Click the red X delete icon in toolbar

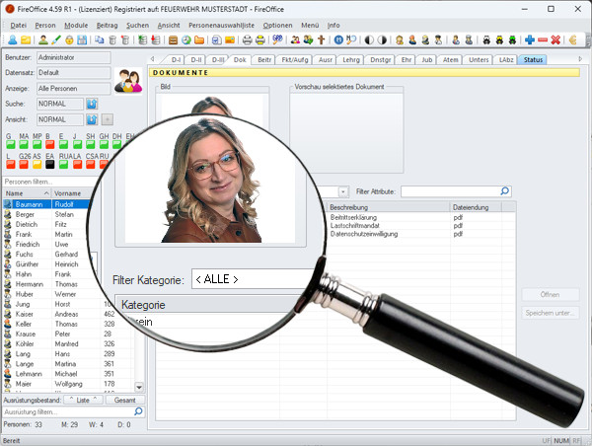[555, 40]
